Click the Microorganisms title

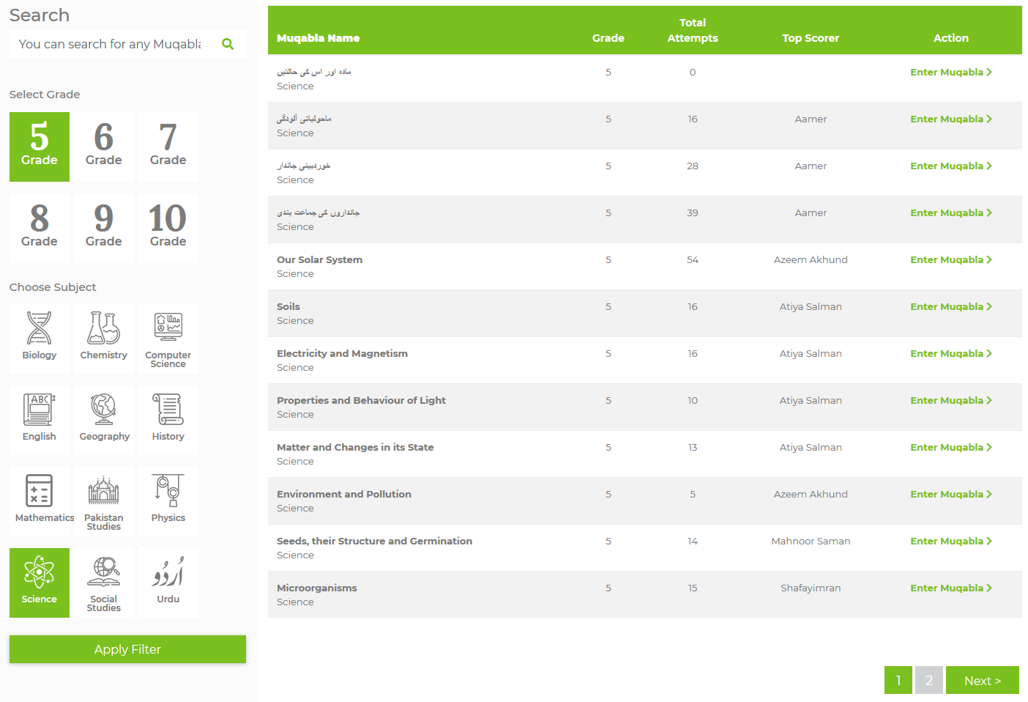[317, 588]
